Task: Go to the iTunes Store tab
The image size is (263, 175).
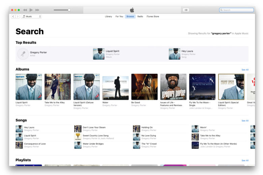Action: coord(153,16)
